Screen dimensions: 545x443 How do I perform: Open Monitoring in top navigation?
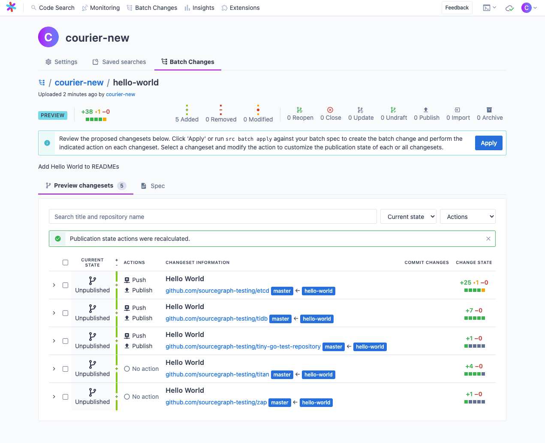coord(101,8)
